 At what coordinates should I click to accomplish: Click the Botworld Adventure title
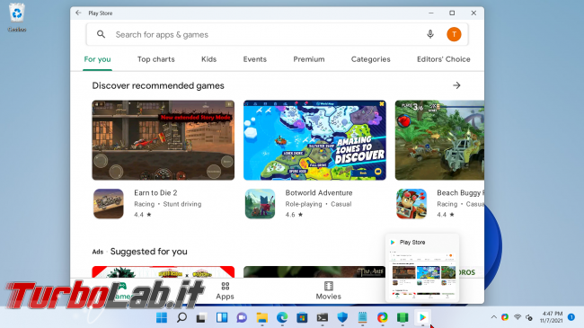click(319, 192)
